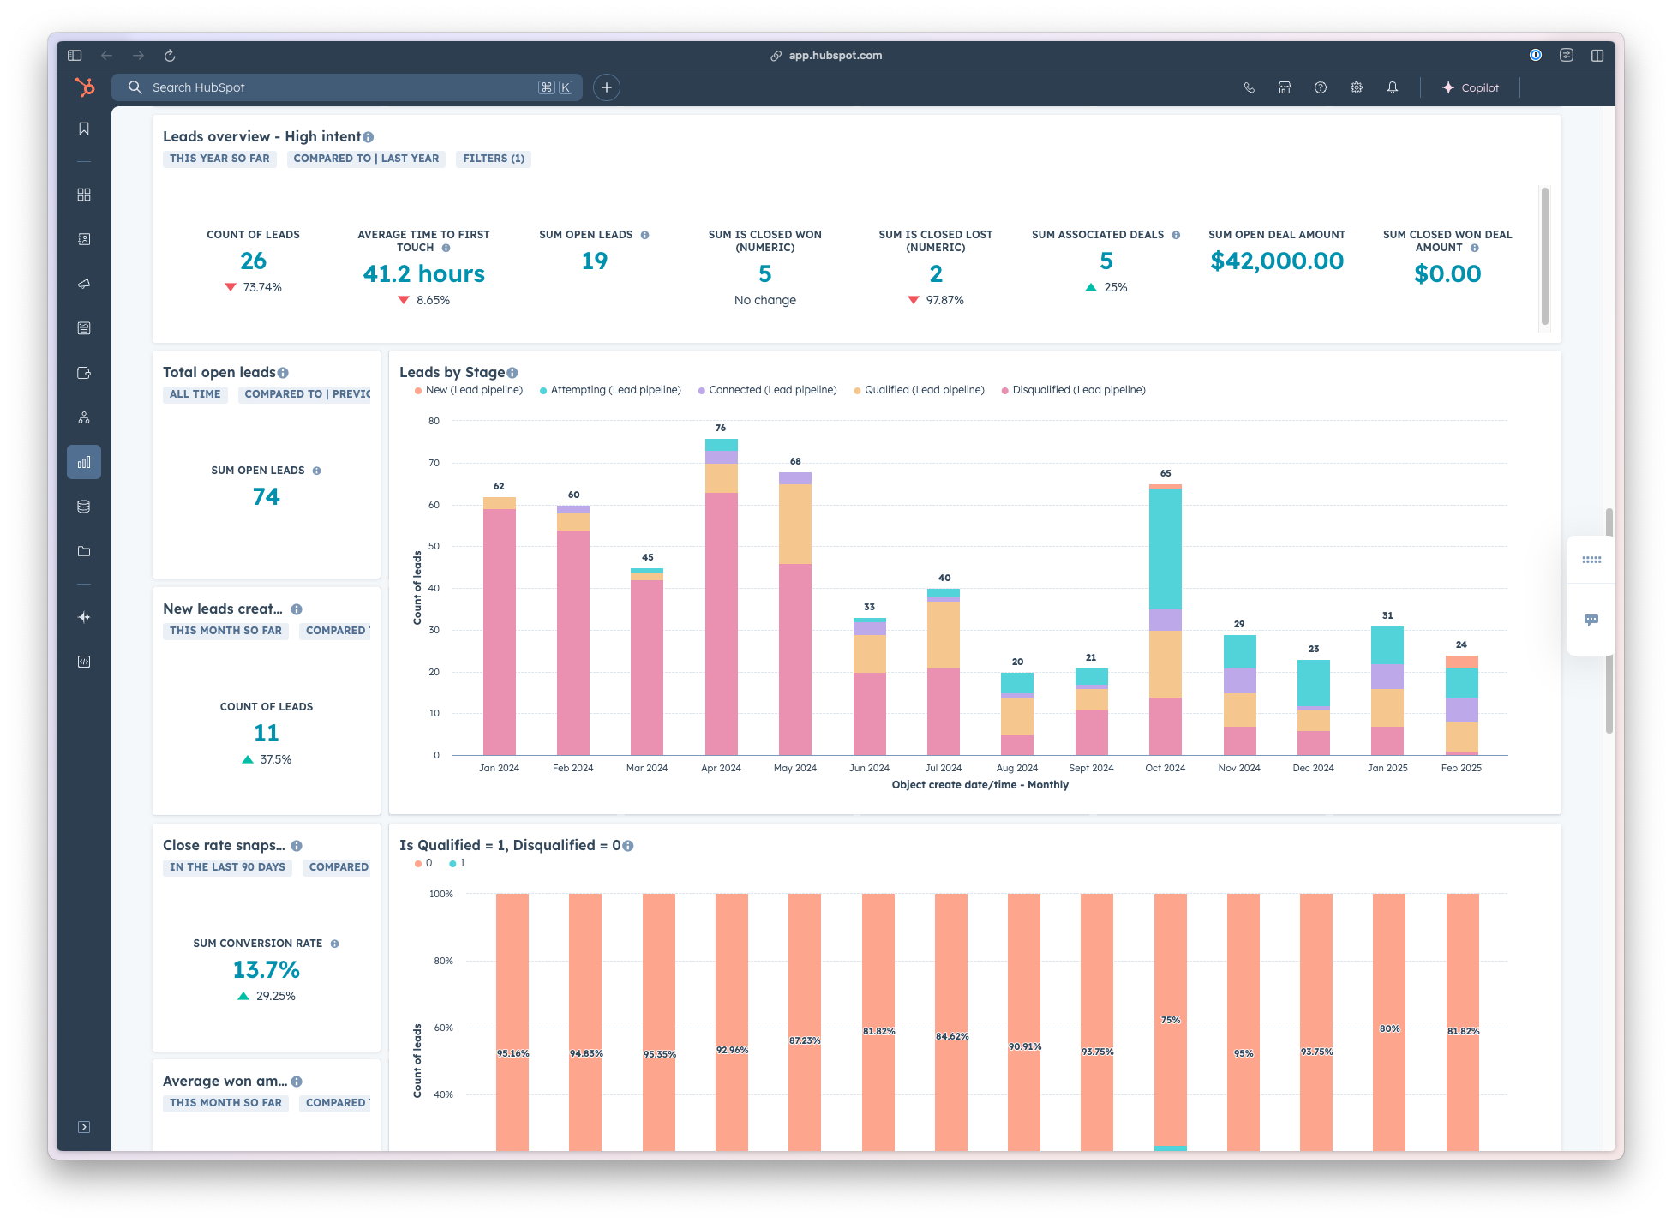Screen dimensions: 1672x1223
Task: Open the floating chat feedback icon
Action: pos(1591,620)
